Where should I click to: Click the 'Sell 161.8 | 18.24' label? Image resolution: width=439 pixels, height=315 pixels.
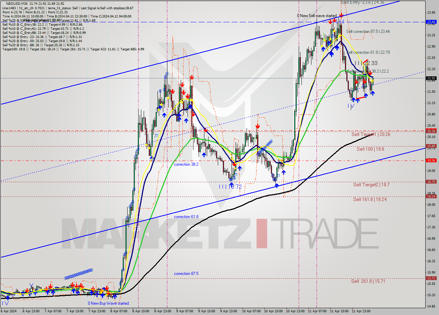pyautogui.click(x=370, y=199)
